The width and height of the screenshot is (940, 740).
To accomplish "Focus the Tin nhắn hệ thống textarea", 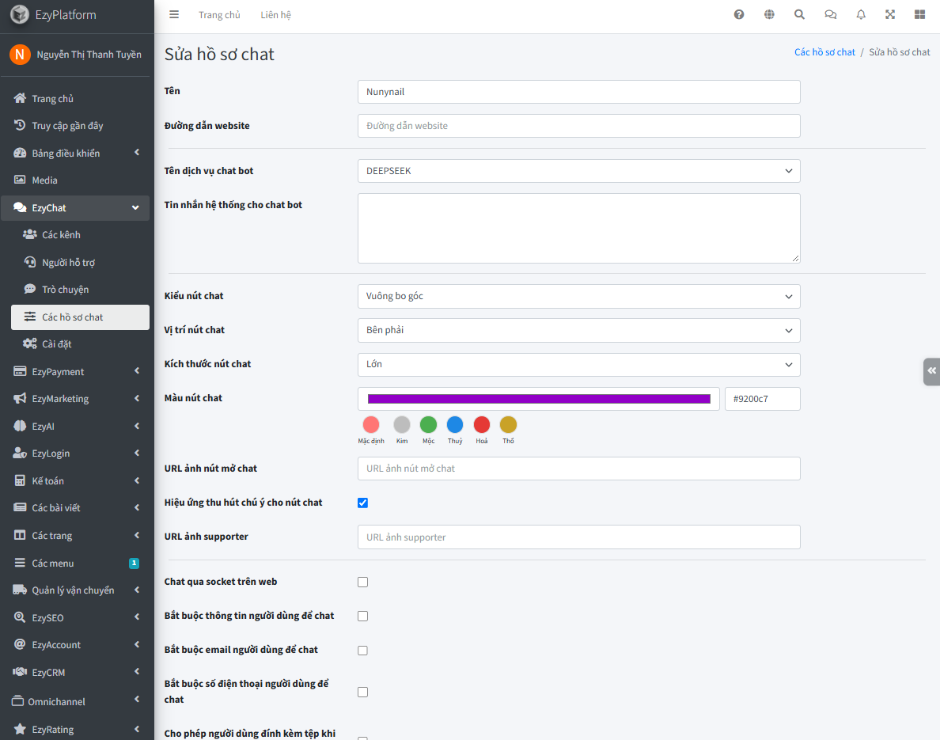I will [x=578, y=228].
